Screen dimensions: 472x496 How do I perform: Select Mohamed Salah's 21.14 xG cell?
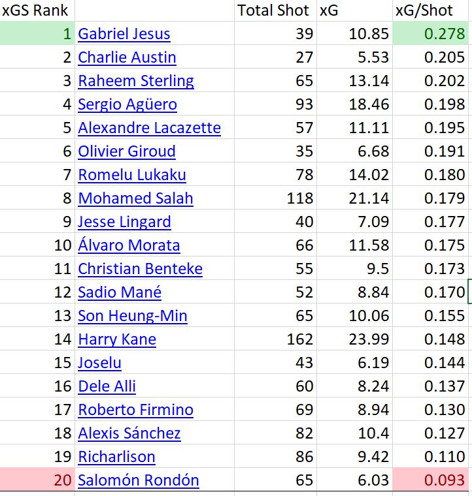354,198
